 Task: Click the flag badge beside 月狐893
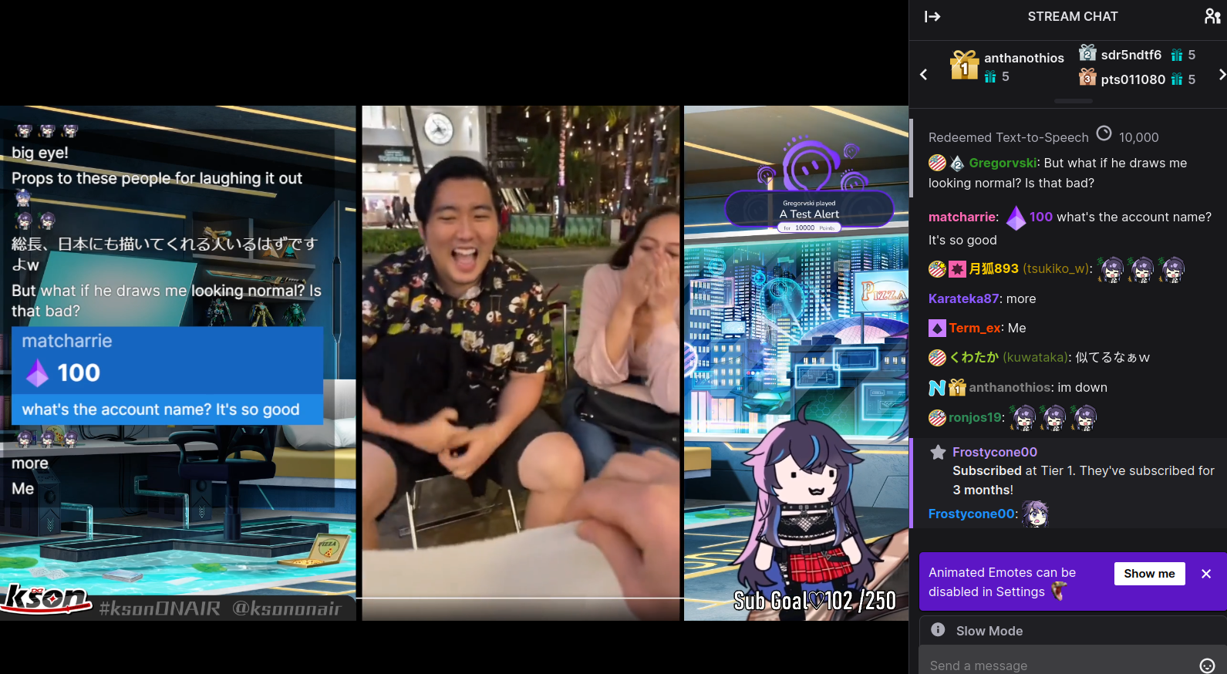pyautogui.click(x=937, y=269)
